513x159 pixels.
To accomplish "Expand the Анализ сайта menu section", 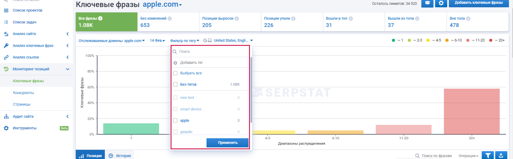I will point(68,34).
